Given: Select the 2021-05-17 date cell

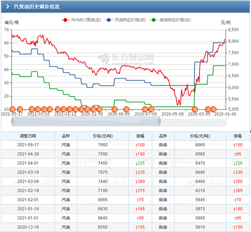Looking at the screenshot, I should pyautogui.click(x=28, y=145).
